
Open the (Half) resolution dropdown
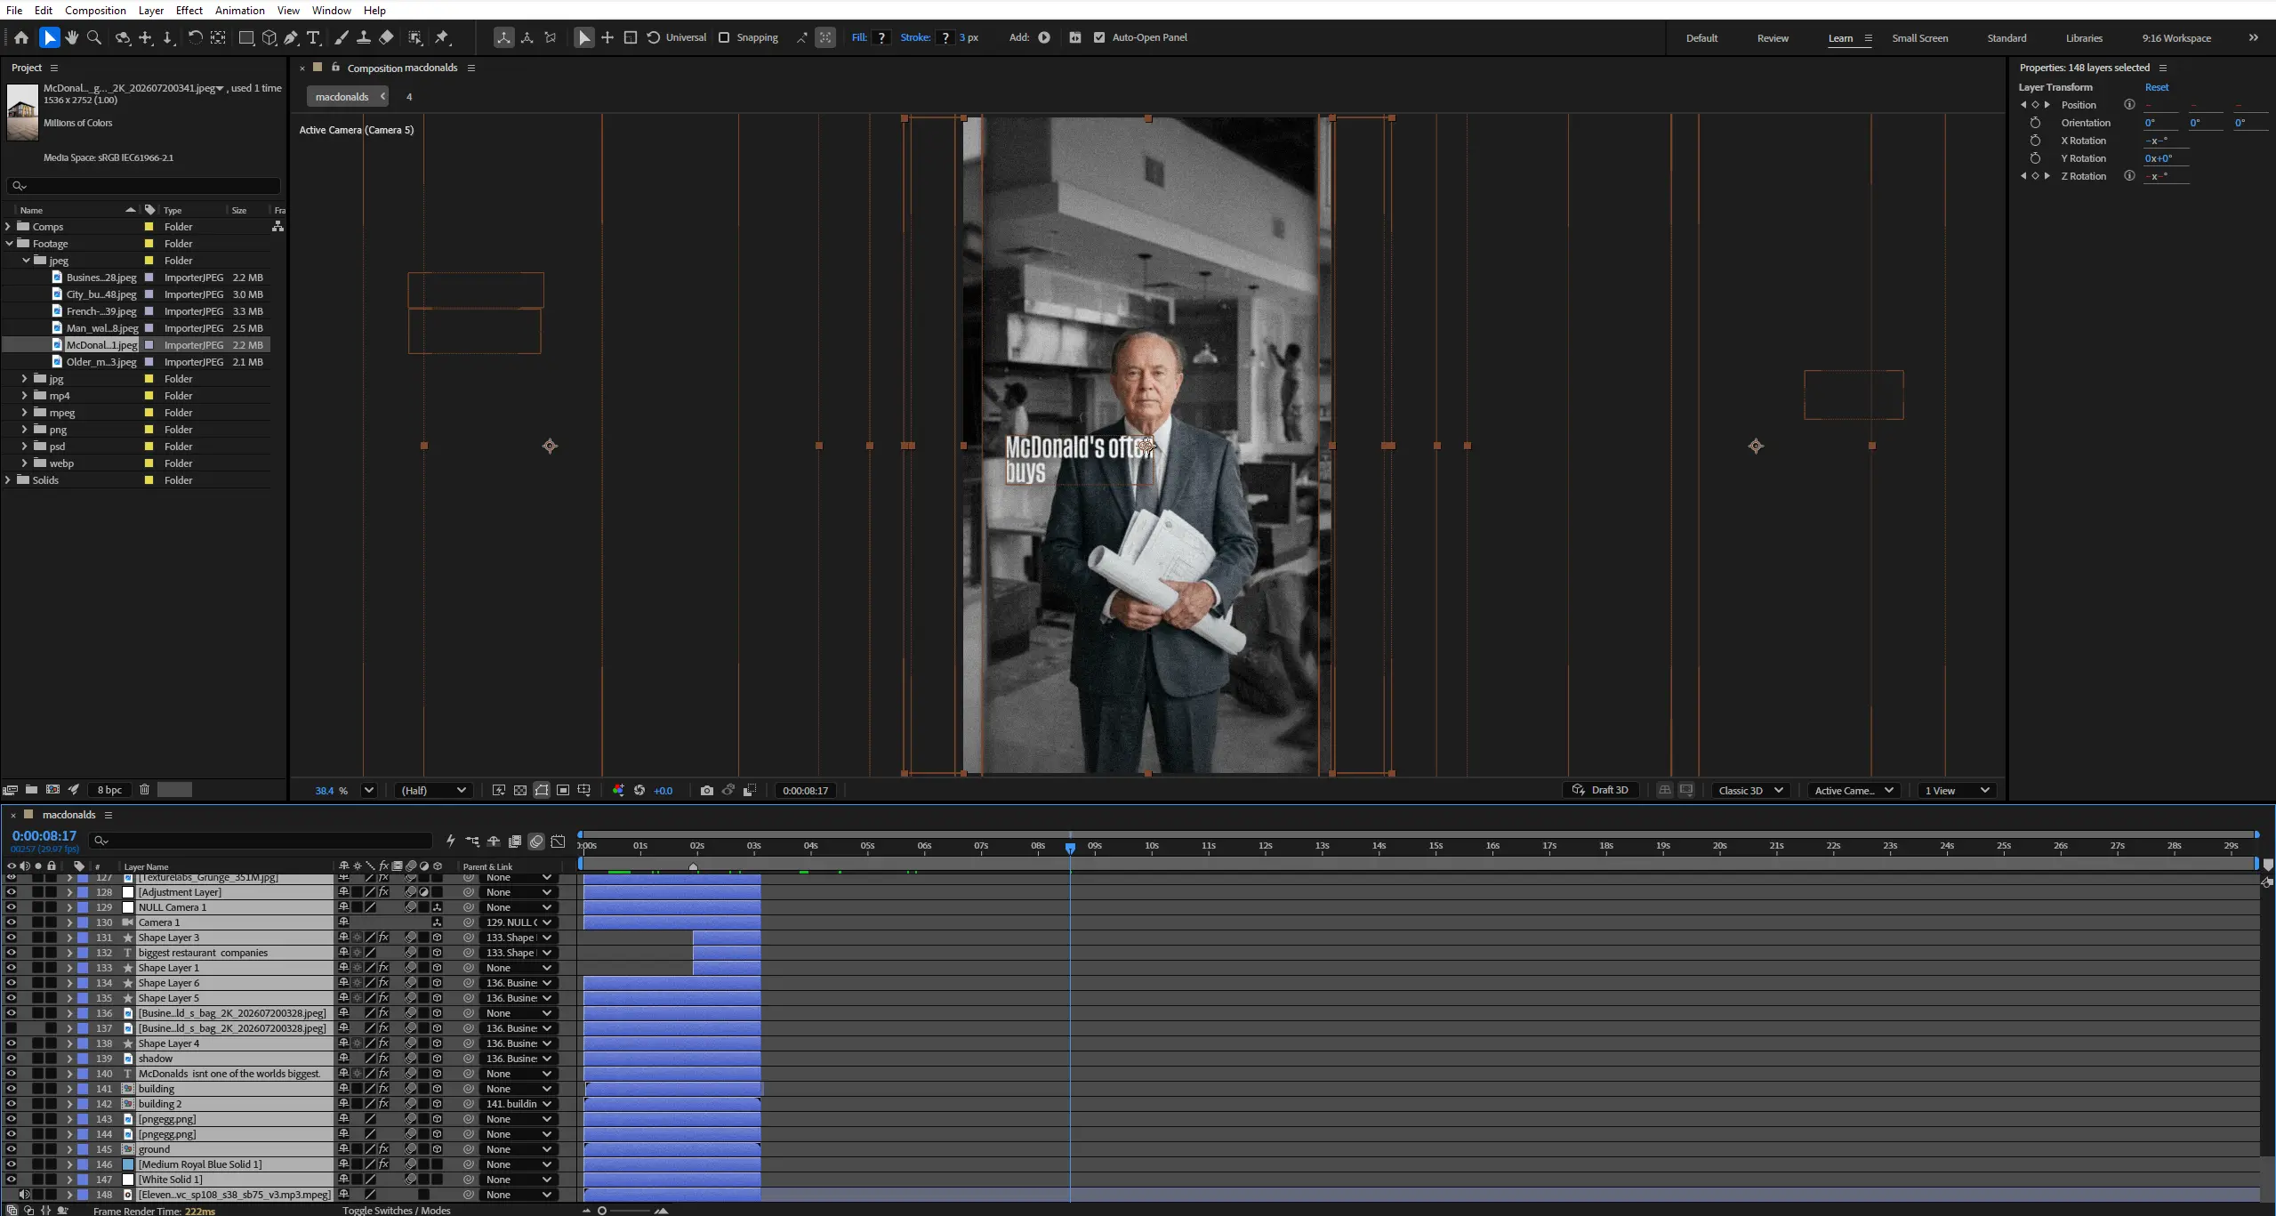click(x=433, y=790)
